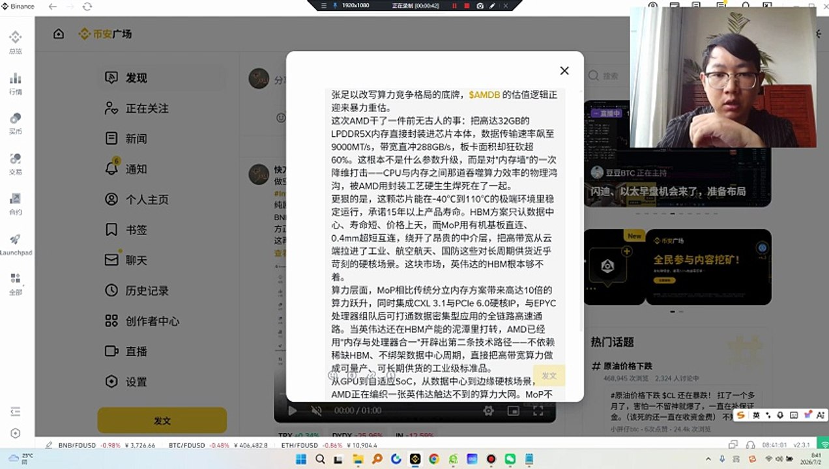Open WeChat from the taskbar
The height and width of the screenshot is (469, 829).
click(510, 459)
